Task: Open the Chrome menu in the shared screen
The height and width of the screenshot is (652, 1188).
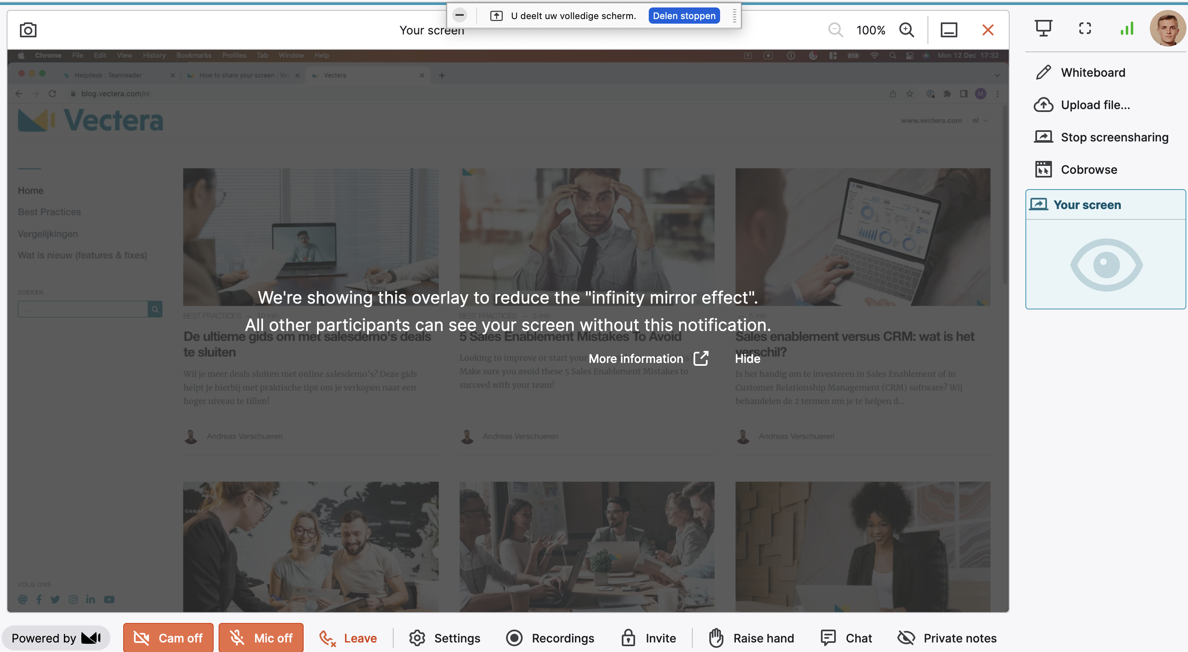Action: pyautogui.click(x=48, y=55)
